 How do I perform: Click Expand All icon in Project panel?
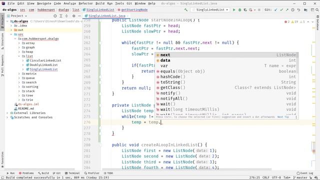pos(61,15)
